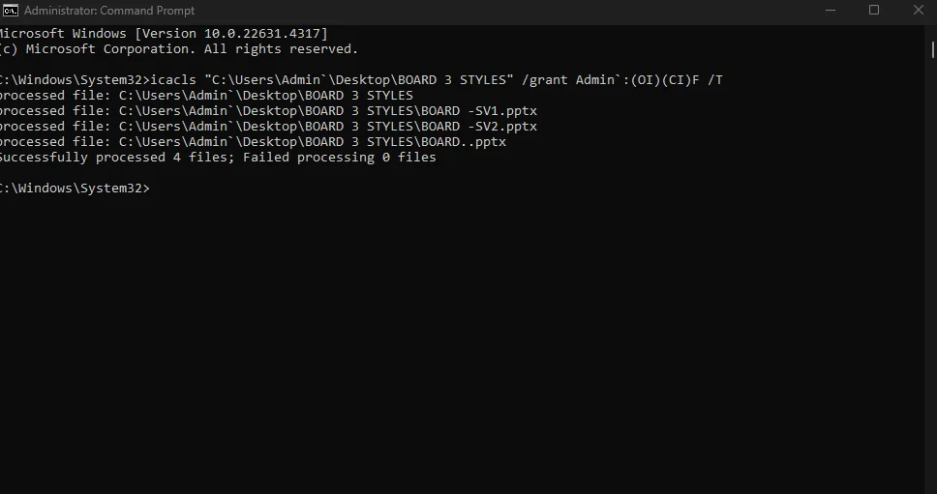Click the Microsoft Corporation copyright line
The image size is (937, 494).
pyautogui.click(x=179, y=49)
